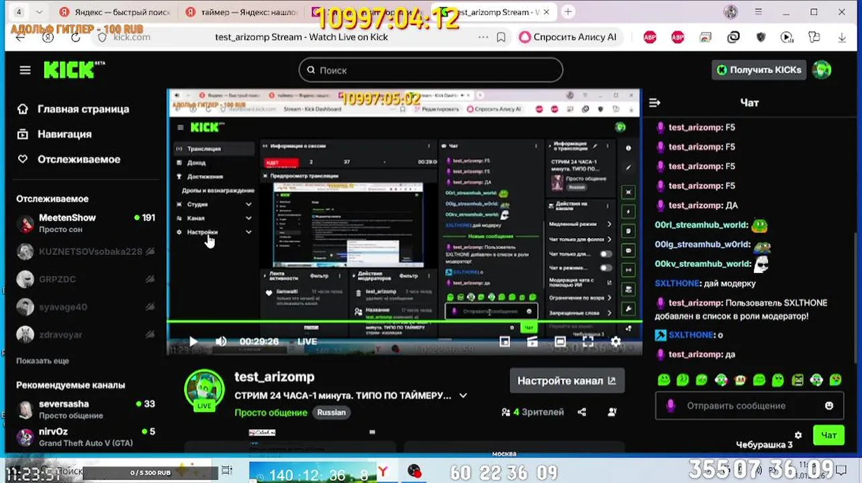Open video player settings gear
This screenshot has width=862, height=483.
(x=616, y=341)
